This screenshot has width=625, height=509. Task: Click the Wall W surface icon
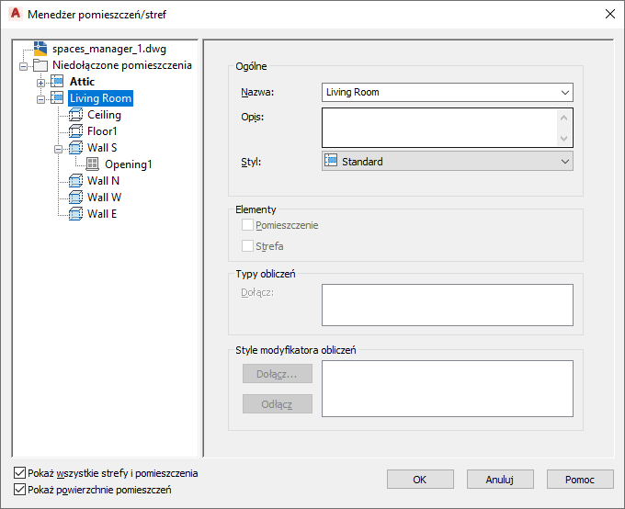point(75,197)
